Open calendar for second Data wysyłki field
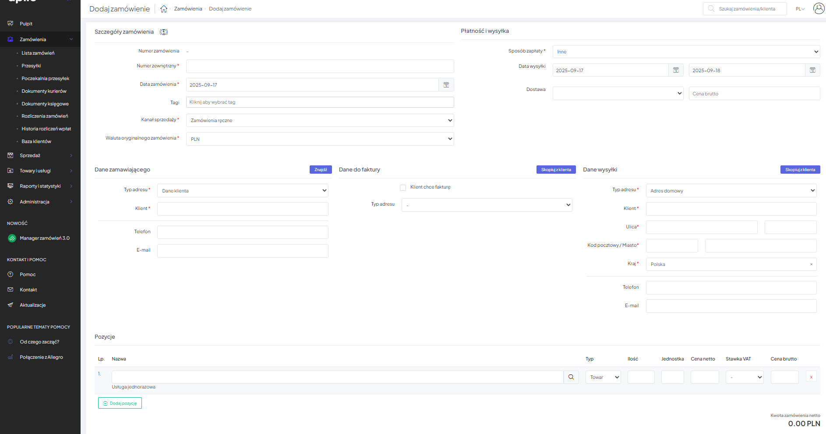This screenshot has height=434, width=826. 812,70
